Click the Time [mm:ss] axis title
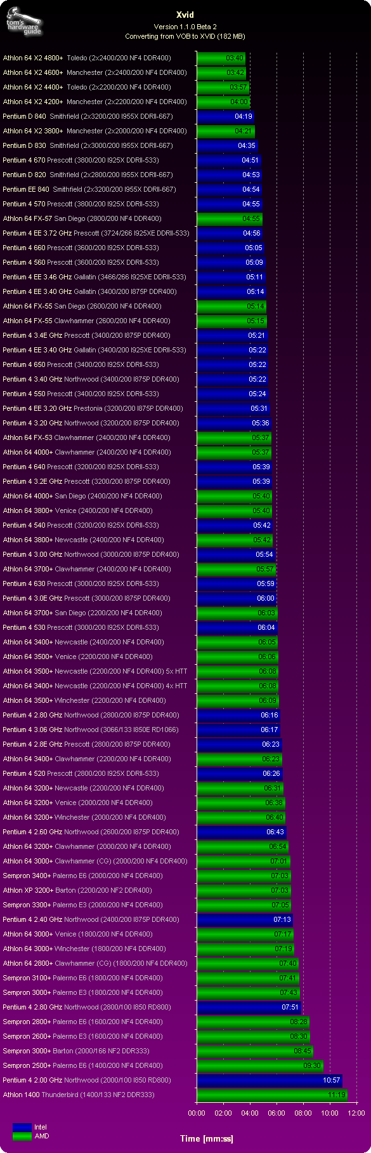The width and height of the screenshot is (371, 1153). coord(207,1138)
